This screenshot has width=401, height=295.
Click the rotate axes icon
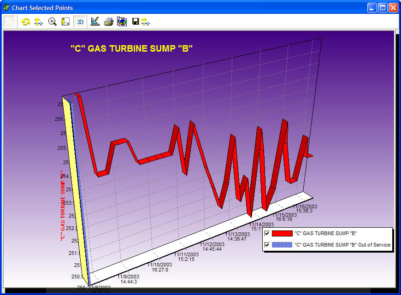[x=65, y=22]
